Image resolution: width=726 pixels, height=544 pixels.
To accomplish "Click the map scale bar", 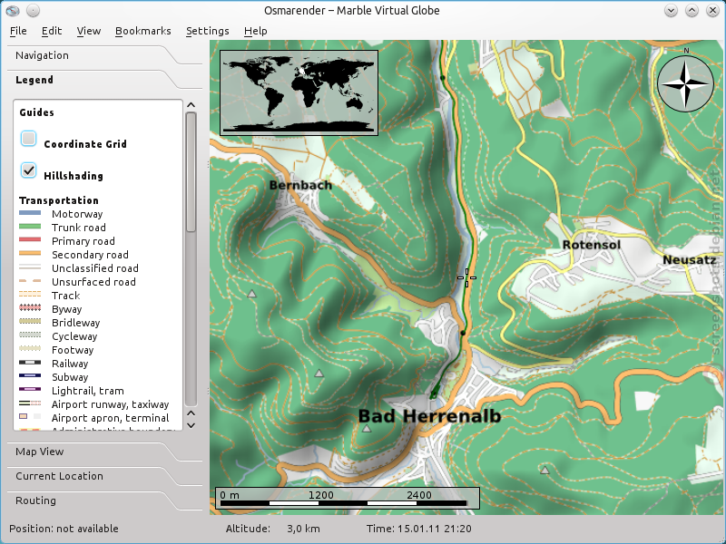I will (348, 498).
